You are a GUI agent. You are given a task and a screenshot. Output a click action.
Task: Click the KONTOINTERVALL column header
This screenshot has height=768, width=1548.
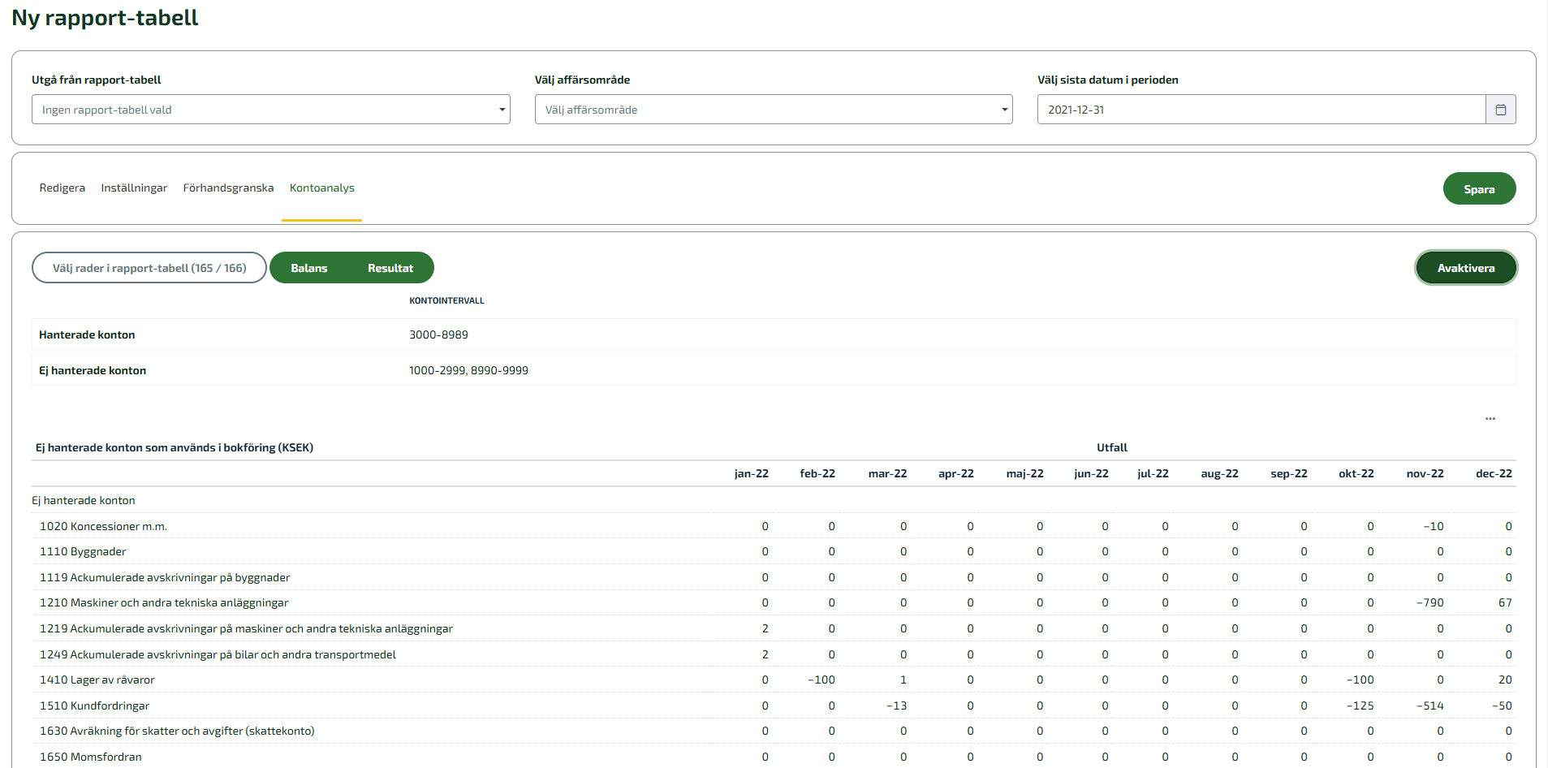tap(446, 300)
